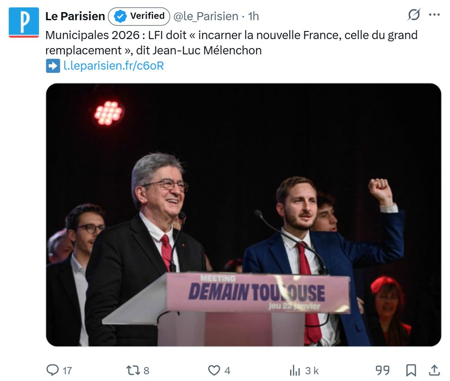This screenshot has height=381, width=450.
Task: Click the 1h post timestamp
Action: pos(253,17)
